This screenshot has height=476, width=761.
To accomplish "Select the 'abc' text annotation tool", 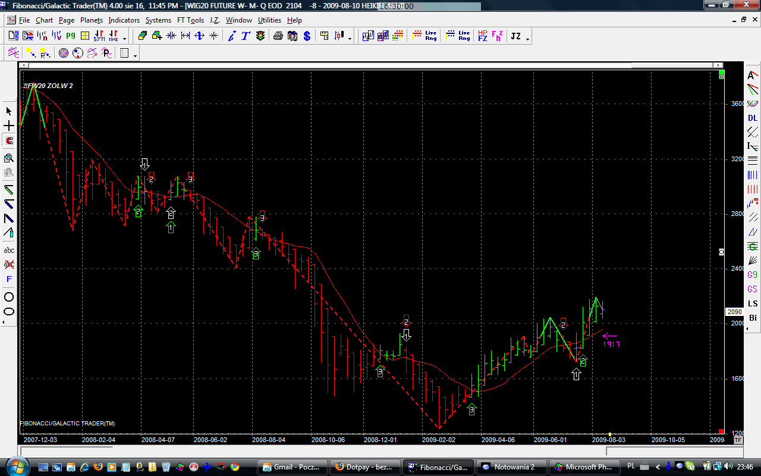I will click(x=9, y=250).
